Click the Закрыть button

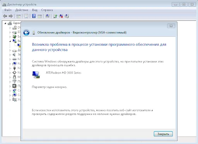[163, 134]
